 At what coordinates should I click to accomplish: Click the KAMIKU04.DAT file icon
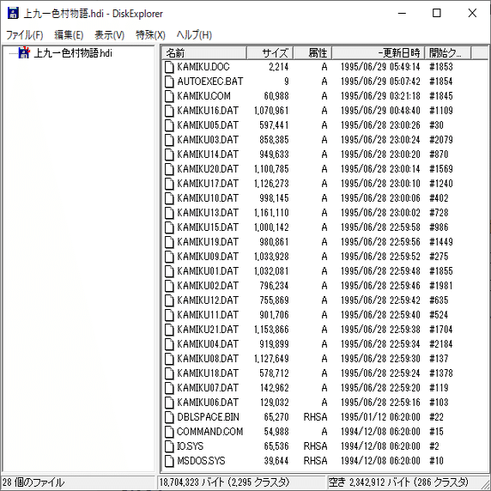(169, 344)
